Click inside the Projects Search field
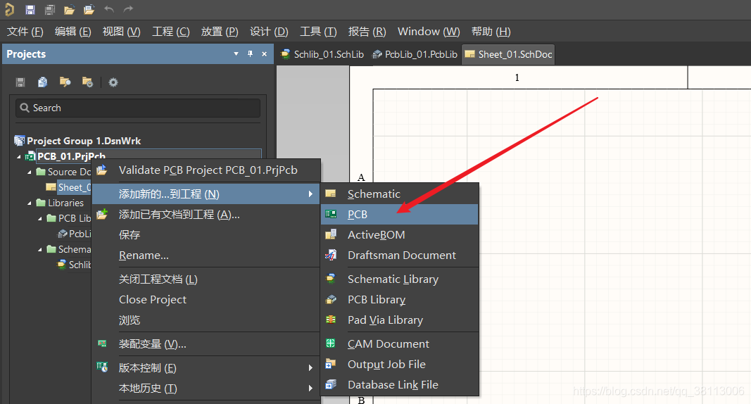The image size is (751, 404). [x=138, y=108]
